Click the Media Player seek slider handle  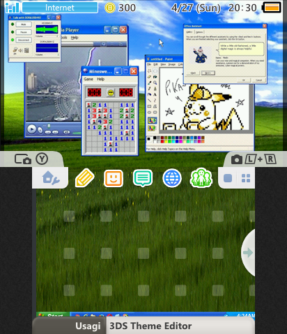tap(49, 126)
